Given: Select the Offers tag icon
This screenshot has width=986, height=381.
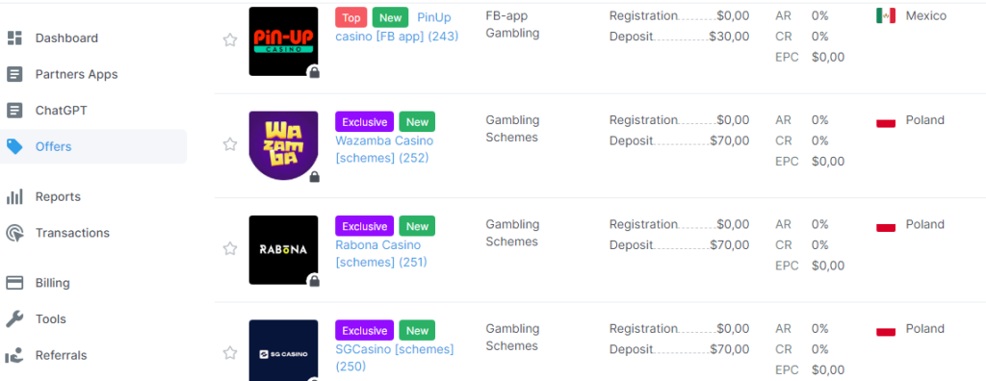Looking at the screenshot, I should (14, 146).
